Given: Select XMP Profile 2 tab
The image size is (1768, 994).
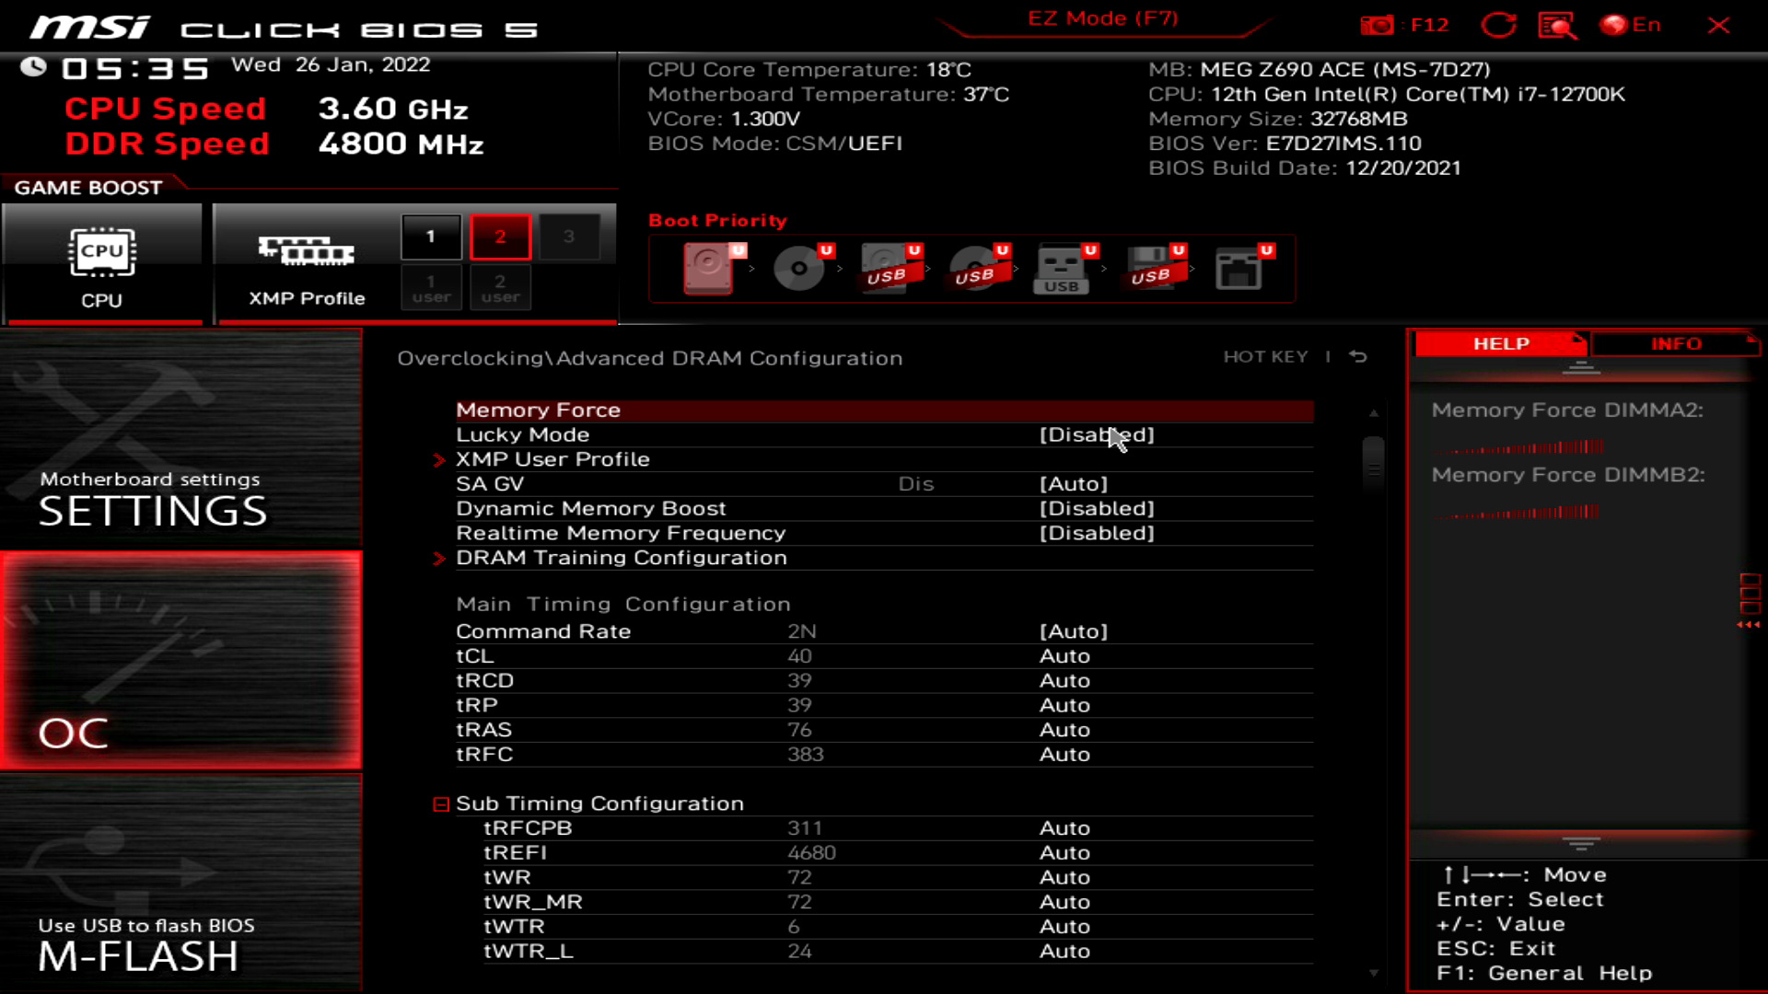Looking at the screenshot, I should pyautogui.click(x=499, y=237).
